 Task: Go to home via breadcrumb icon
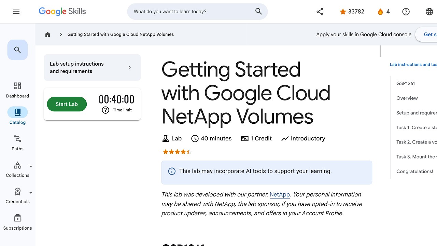[x=48, y=35]
